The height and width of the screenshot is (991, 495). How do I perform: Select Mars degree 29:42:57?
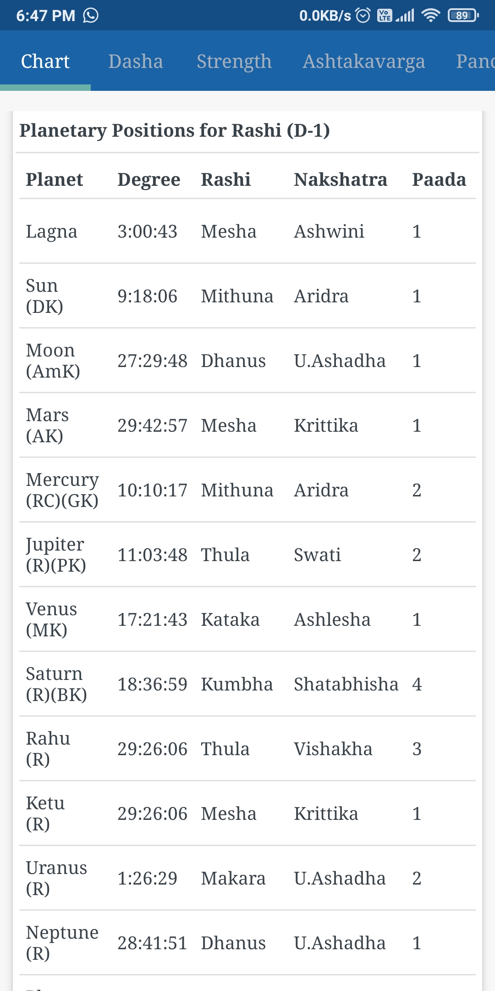[152, 426]
